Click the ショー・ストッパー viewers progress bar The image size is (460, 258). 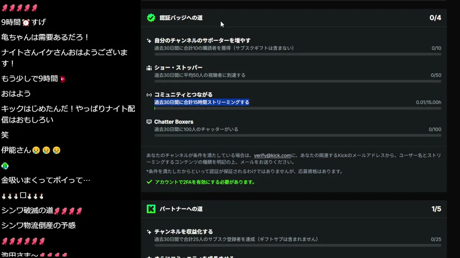[298, 81]
